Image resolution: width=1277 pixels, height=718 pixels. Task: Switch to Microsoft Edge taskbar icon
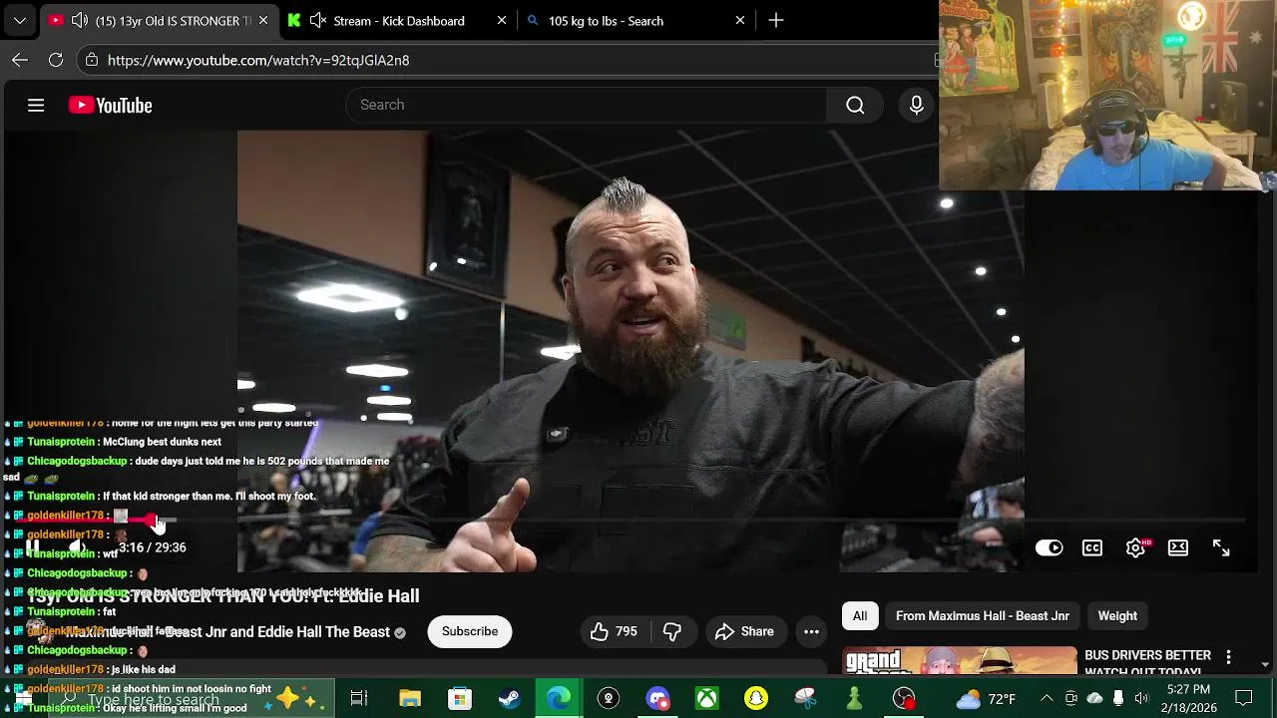(559, 699)
